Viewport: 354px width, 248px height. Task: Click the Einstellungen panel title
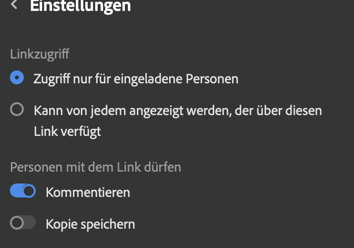tap(80, 5)
